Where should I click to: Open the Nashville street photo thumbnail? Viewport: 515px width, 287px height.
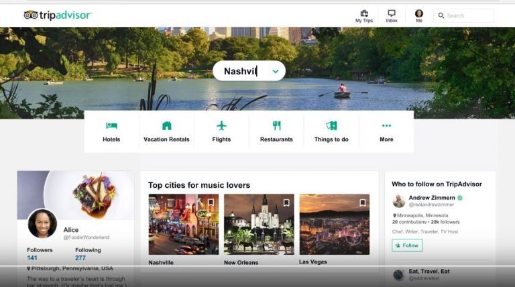pyautogui.click(x=184, y=224)
